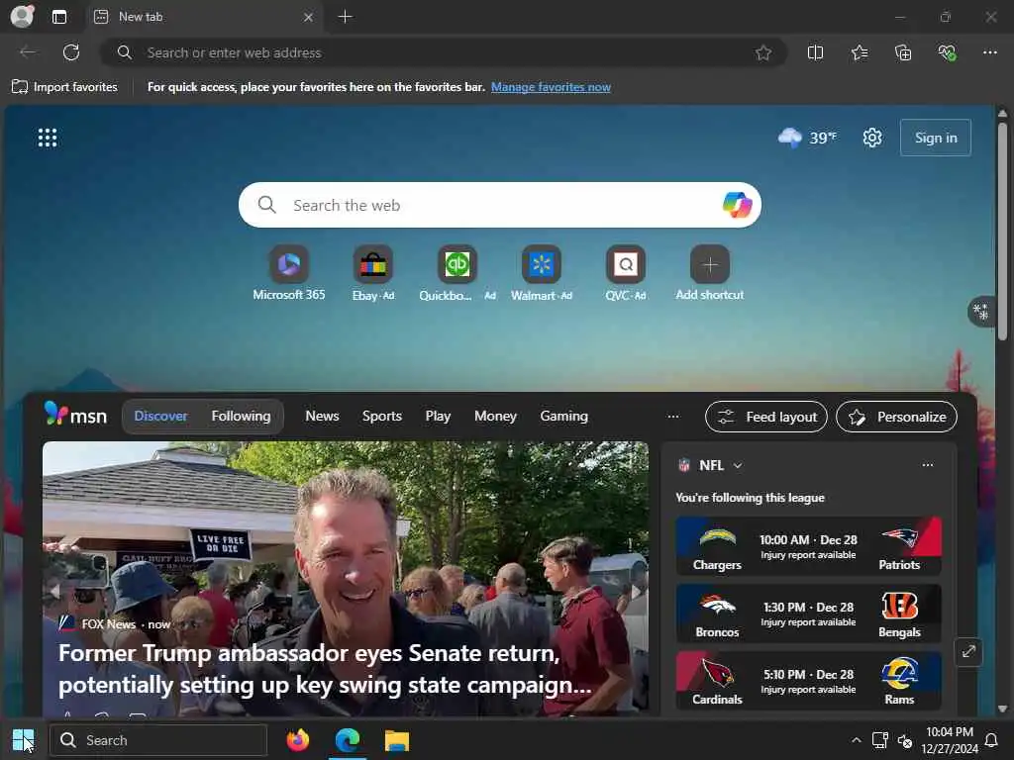1014x760 pixels.
Task: Expand more feed categories ellipsis
Action: (672, 417)
